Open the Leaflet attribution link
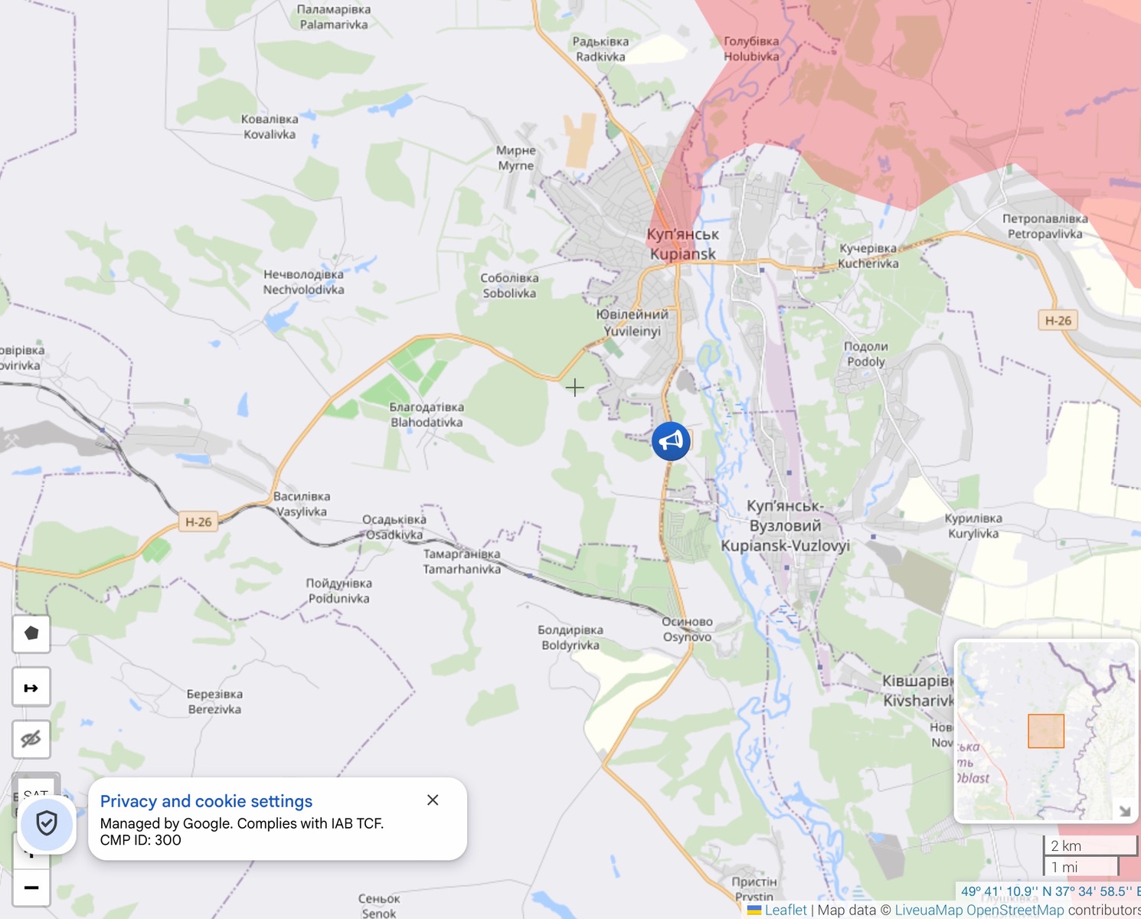Image resolution: width=1141 pixels, height=919 pixels. click(x=786, y=910)
